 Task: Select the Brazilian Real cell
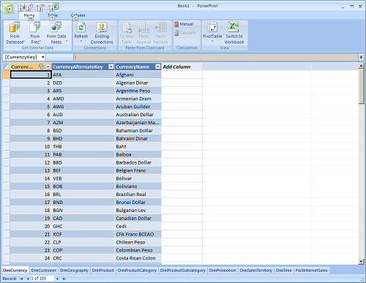(138, 195)
